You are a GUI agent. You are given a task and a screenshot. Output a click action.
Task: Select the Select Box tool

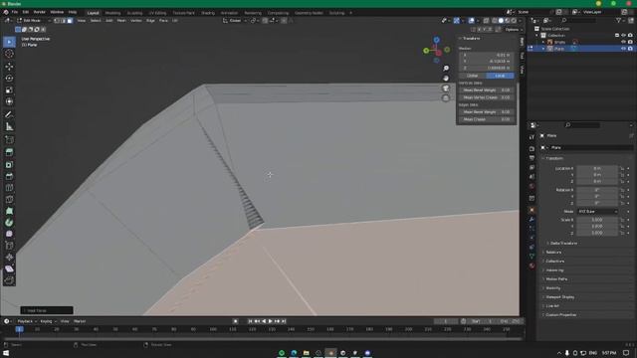9,42
